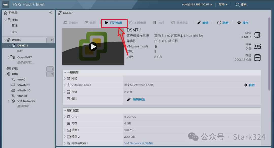Collapse the Navigator sidebar panel

tap(50, 12)
